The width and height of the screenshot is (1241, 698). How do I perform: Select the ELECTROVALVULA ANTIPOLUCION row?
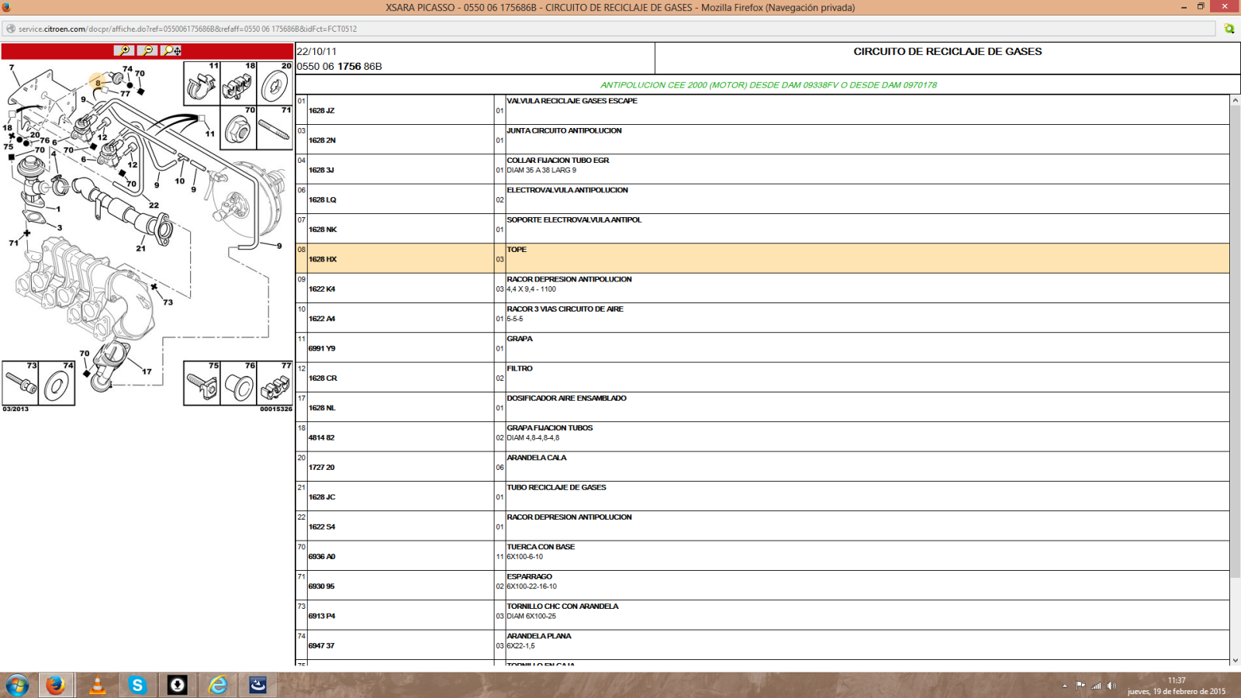(x=762, y=199)
